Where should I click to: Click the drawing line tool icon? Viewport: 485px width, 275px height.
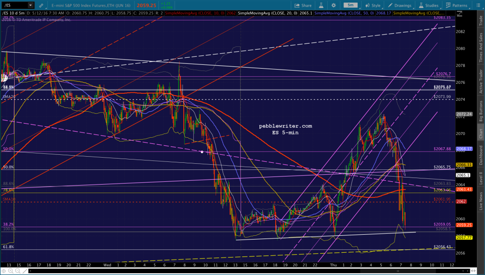coord(25,271)
